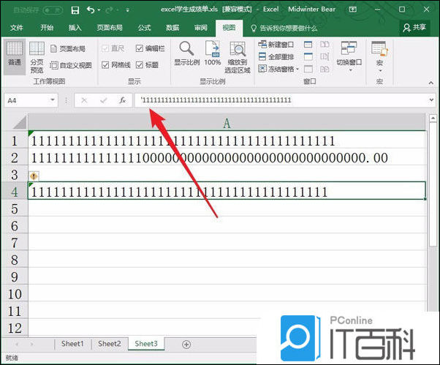Open the Name Box dropdown arrow
The image size is (440, 365).
[x=53, y=100]
